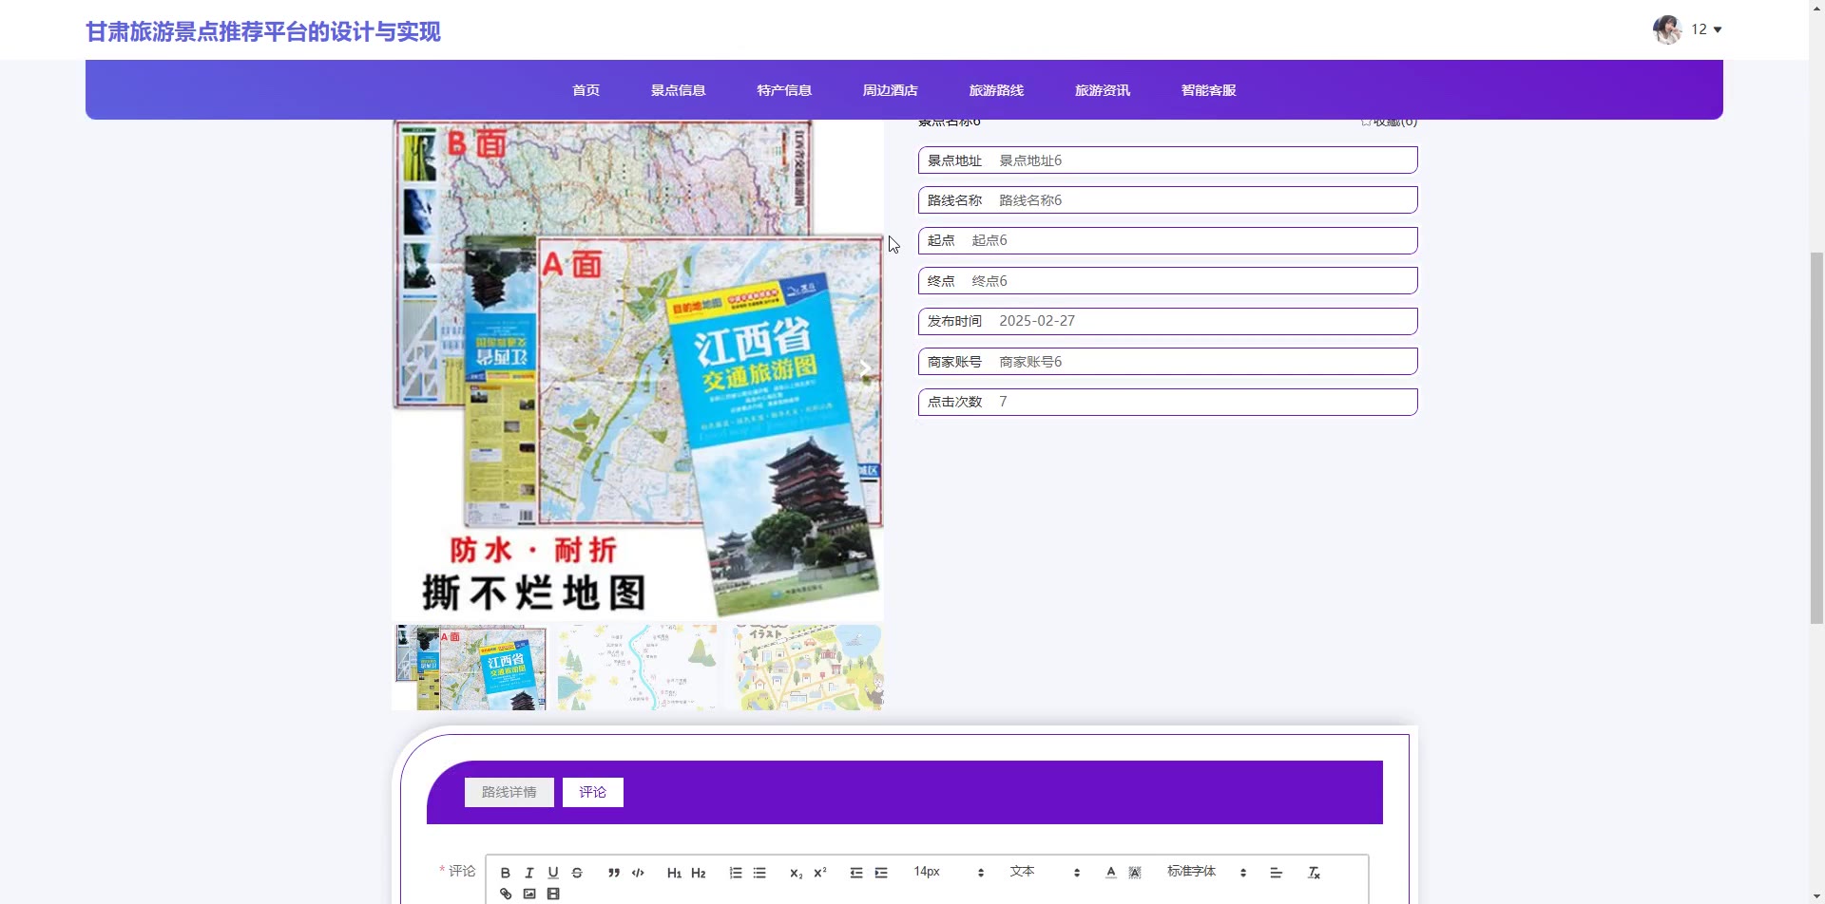Screen dimensions: 1825x904
Task: Go to 景点信息 in the navigation bar
Action: point(678,90)
